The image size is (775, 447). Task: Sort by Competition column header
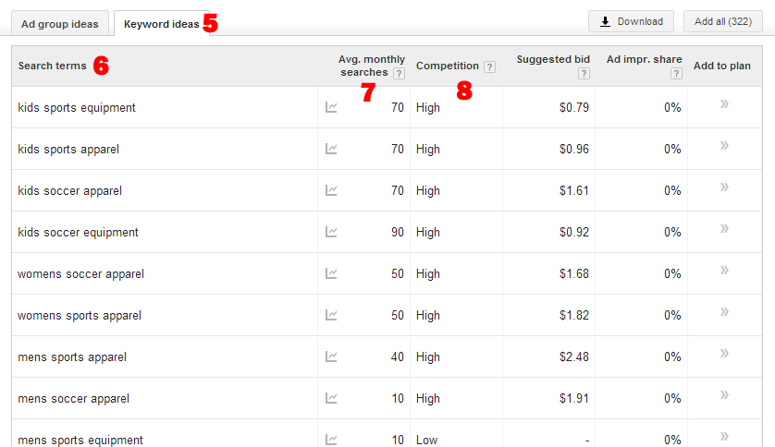coord(448,66)
